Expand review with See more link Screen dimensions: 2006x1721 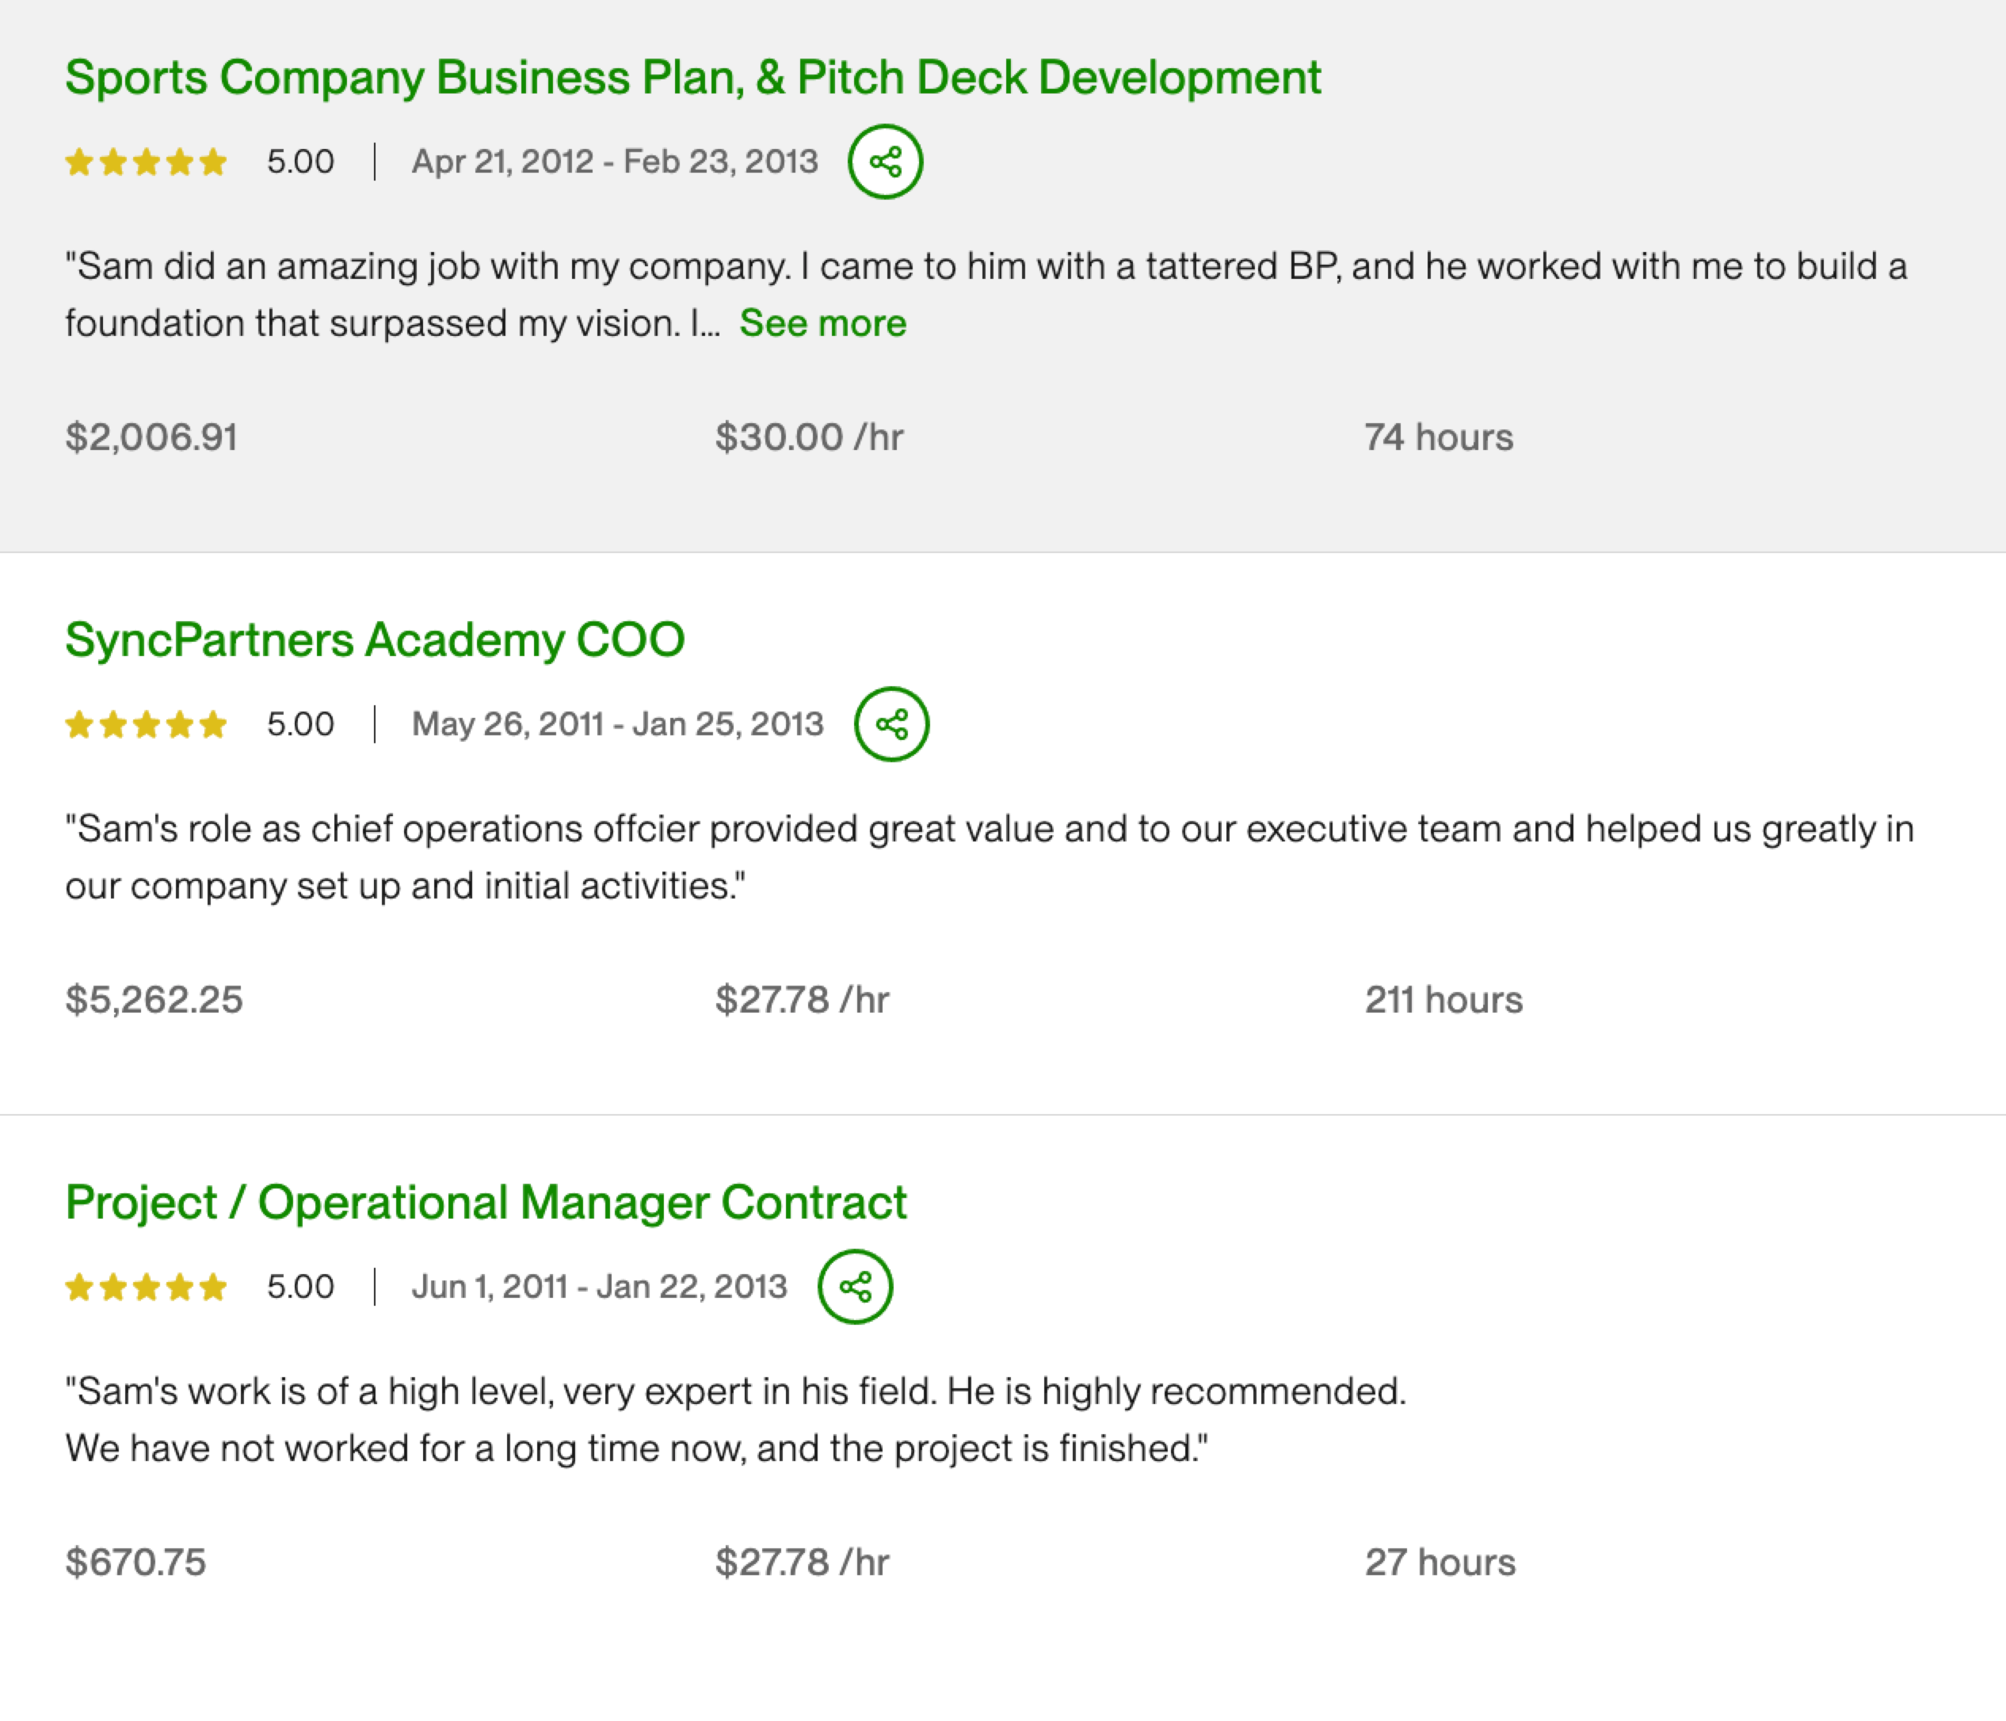[x=822, y=323]
